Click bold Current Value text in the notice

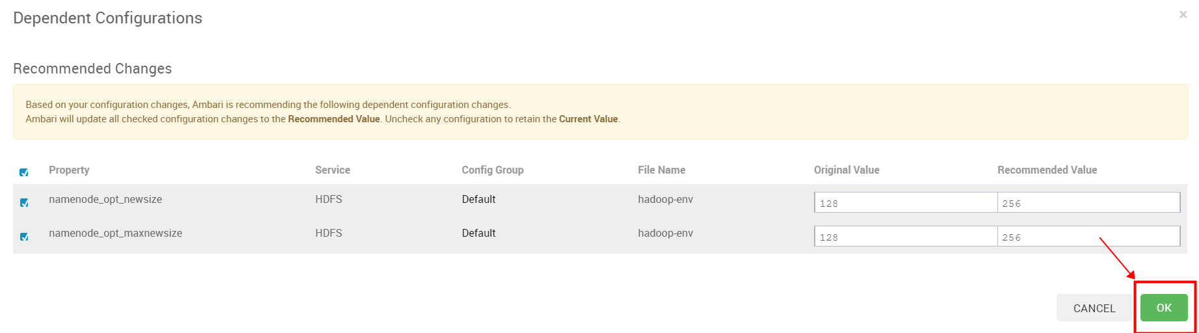pyautogui.click(x=588, y=119)
